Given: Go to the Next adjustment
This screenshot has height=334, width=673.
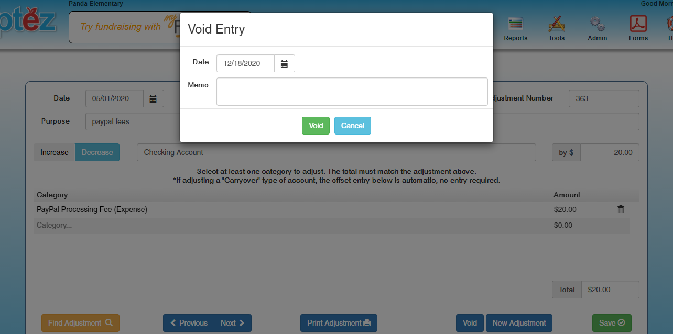Looking at the screenshot, I should [233, 323].
